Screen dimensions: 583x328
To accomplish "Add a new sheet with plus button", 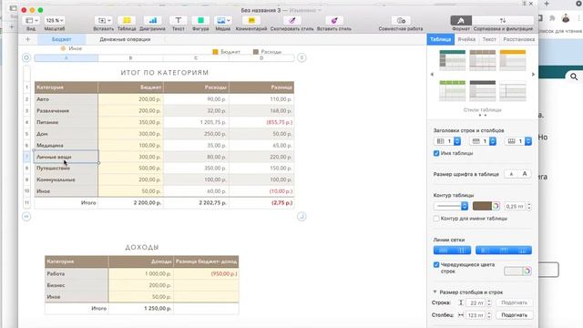I will pyautogui.click(x=28, y=39).
